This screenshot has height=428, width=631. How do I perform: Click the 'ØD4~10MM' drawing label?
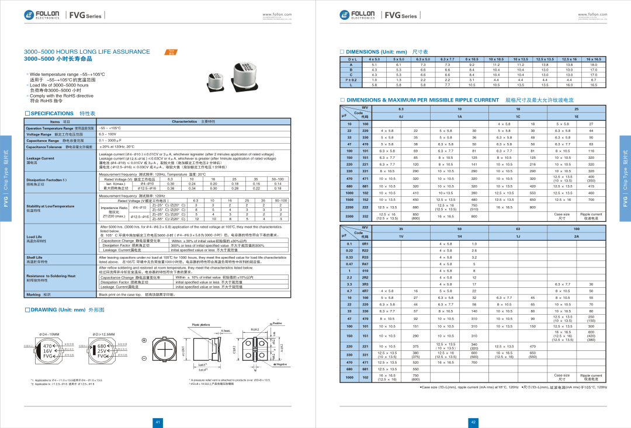pyautogui.click(x=49, y=334)
